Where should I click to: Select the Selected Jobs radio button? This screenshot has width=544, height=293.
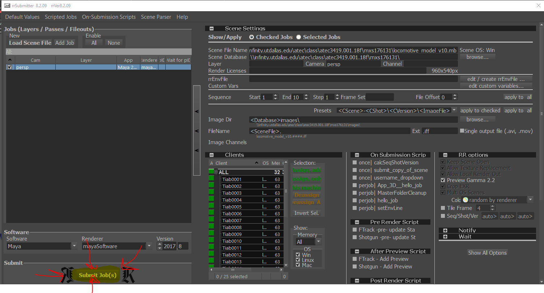[299, 37]
